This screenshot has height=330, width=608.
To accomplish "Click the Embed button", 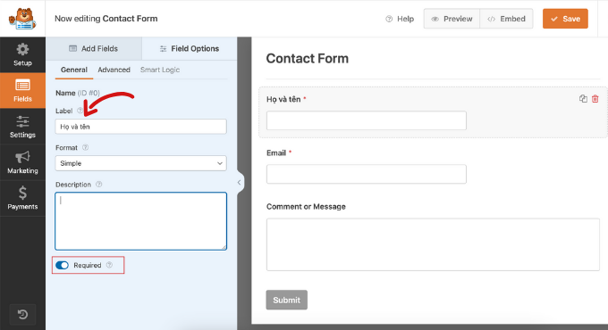I will point(506,19).
